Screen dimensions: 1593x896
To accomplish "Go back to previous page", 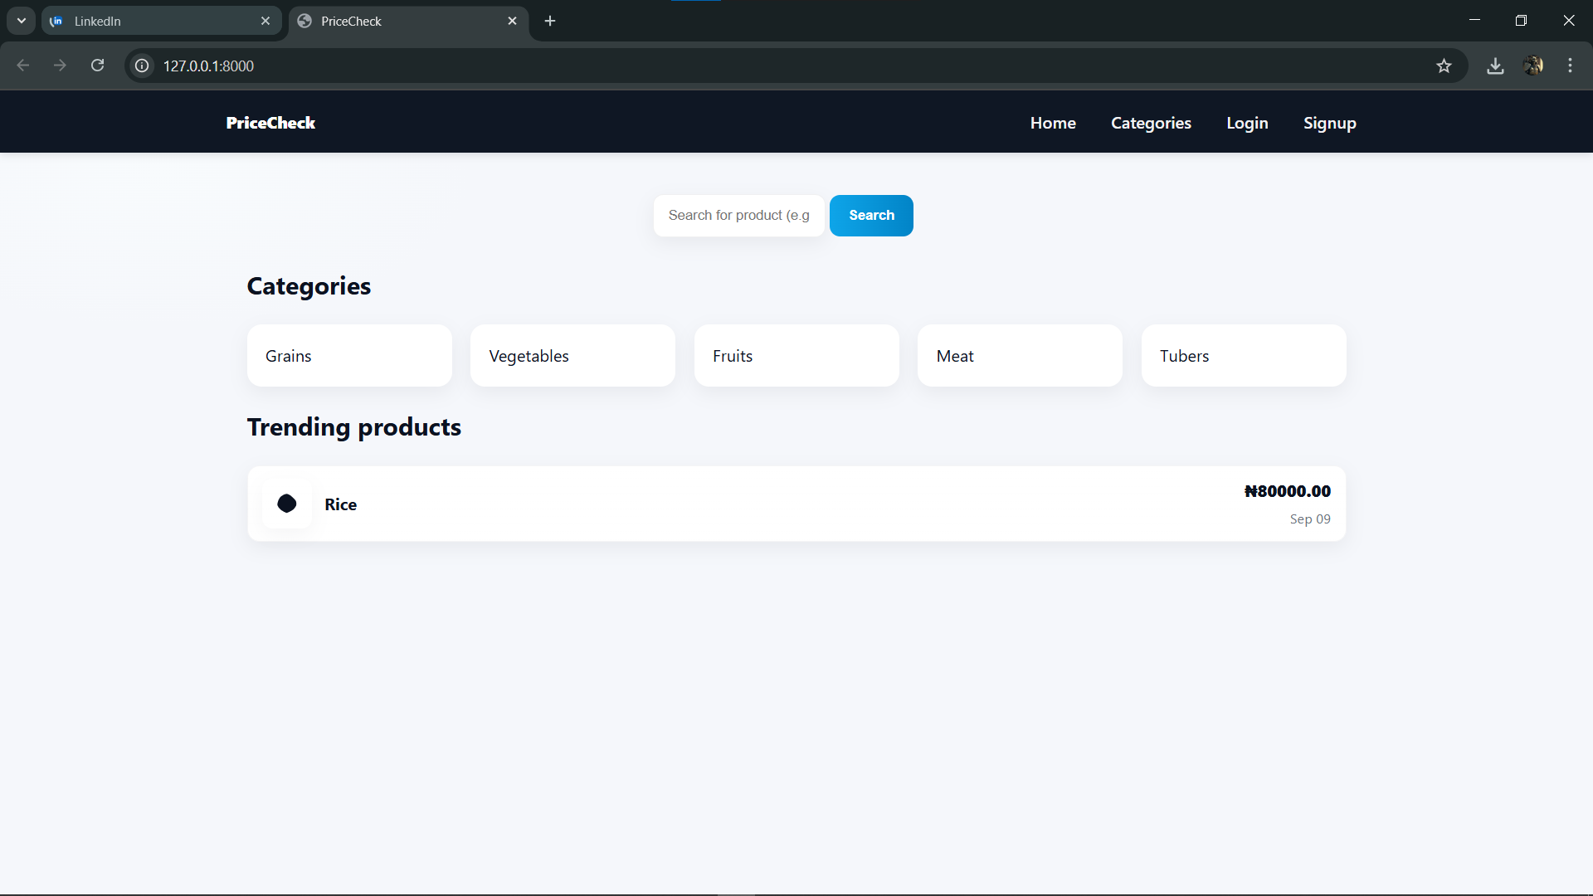I will (x=23, y=66).
